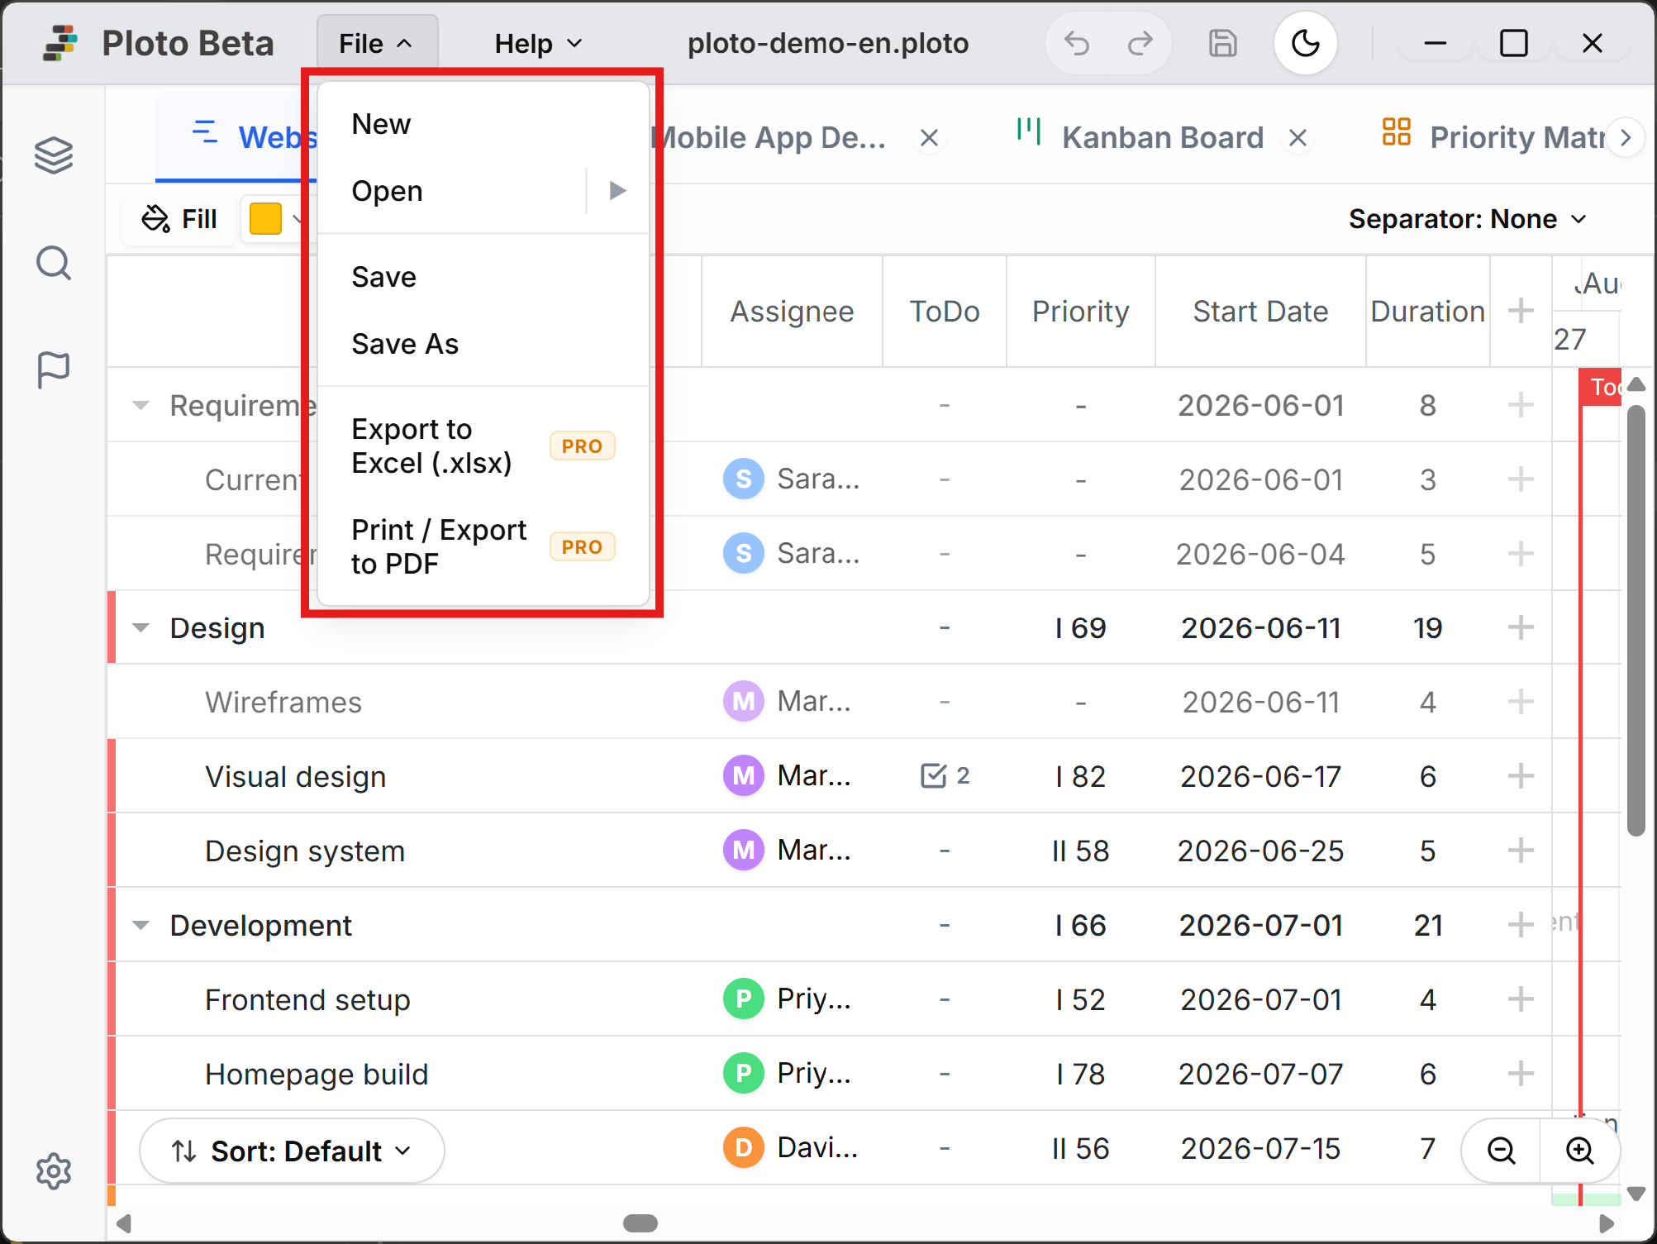Image resolution: width=1657 pixels, height=1244 pixels.
Task: Click the horizontal scrollbar thumb
Action: point(640,1223)
